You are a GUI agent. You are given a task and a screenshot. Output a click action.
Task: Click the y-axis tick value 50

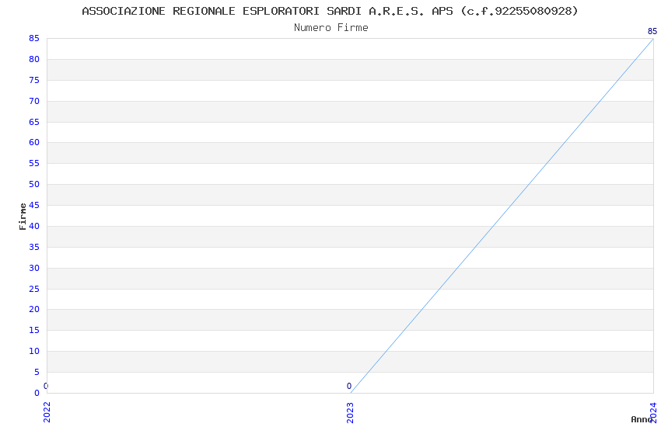[34, 184]
